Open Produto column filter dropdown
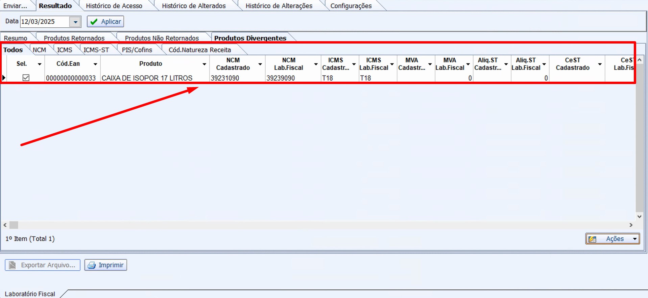Viewport: 648px width, 298px height. click(x=204, y=64)
